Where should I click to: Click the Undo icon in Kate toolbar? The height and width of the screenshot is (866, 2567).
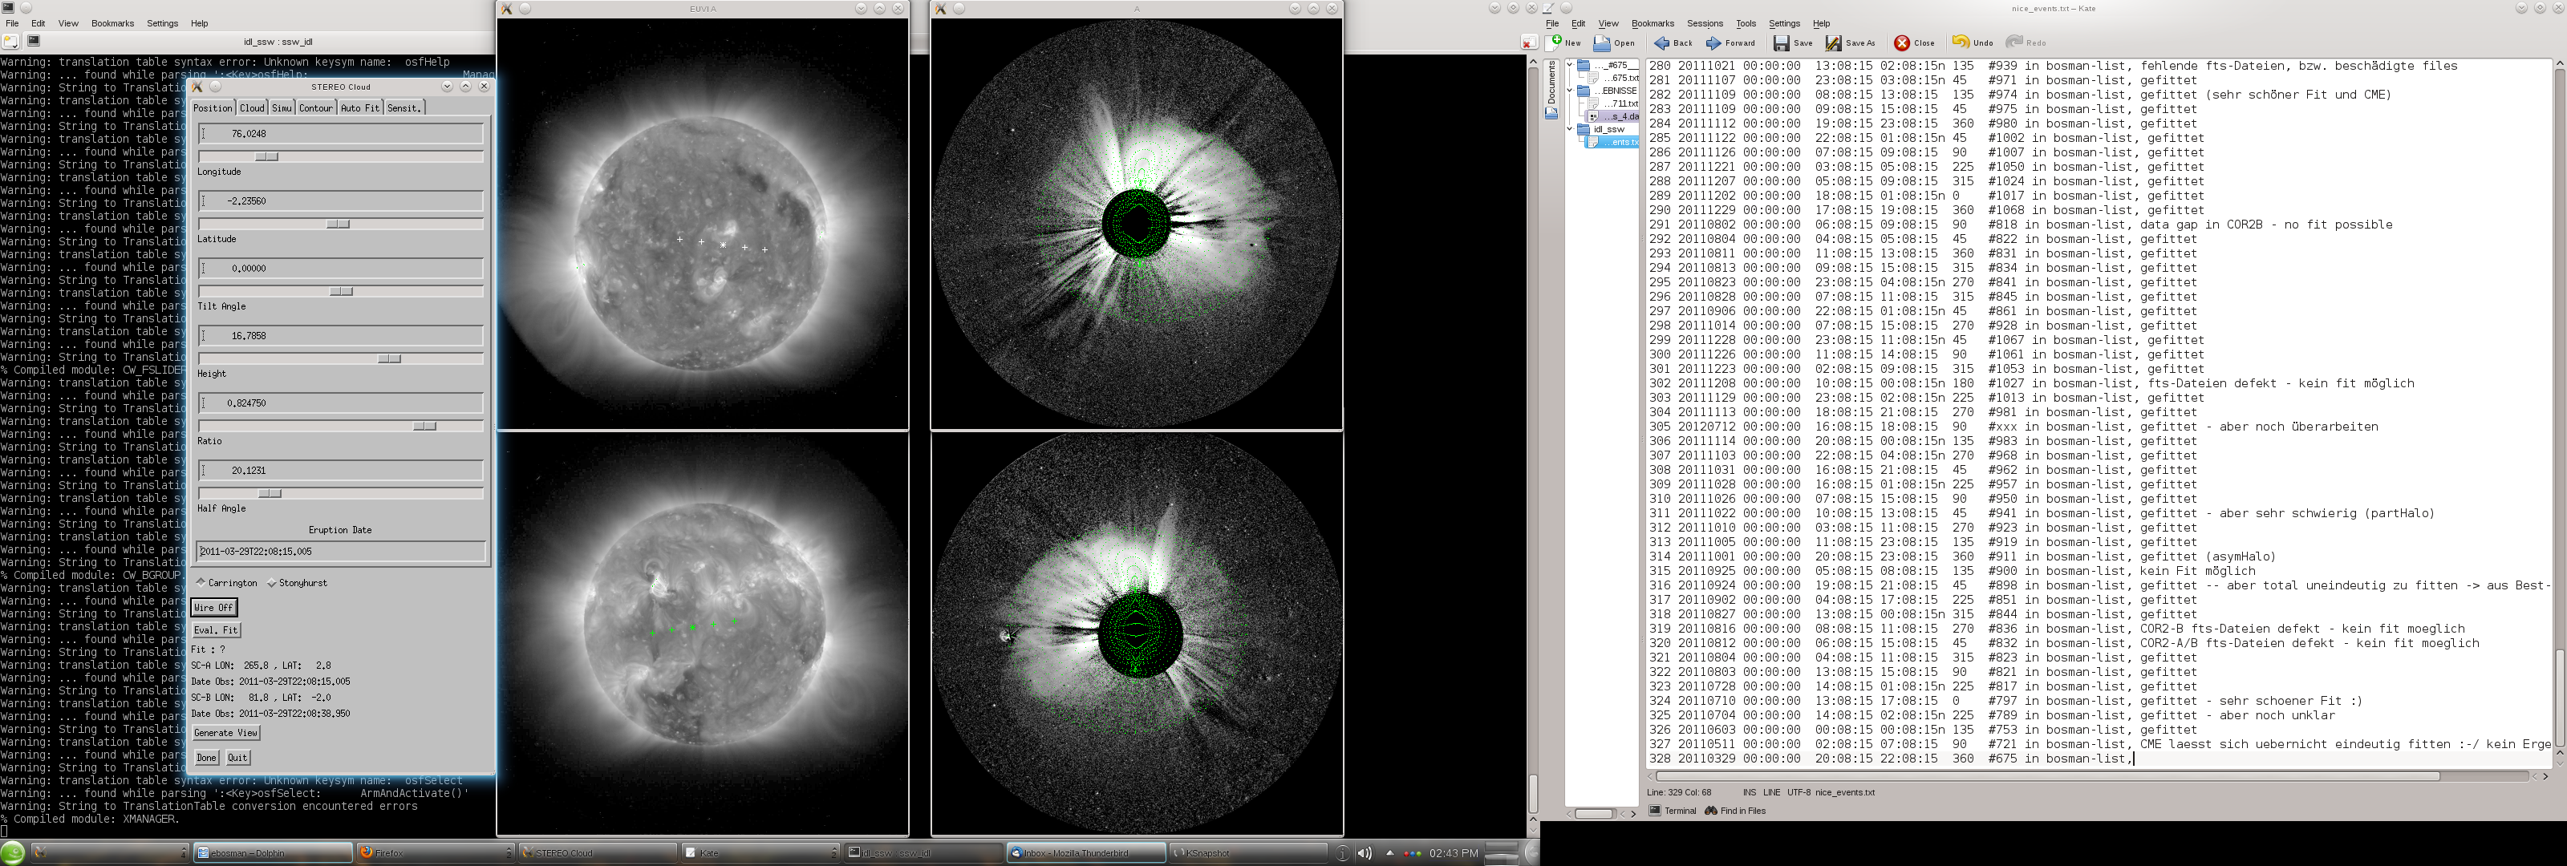[1960, 42]
